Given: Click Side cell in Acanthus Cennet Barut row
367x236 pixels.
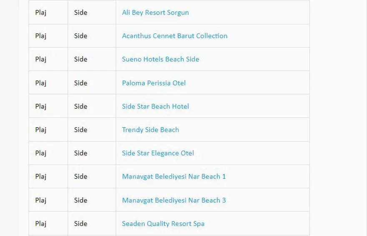Looking at the screenshot, I should [80, 36].
